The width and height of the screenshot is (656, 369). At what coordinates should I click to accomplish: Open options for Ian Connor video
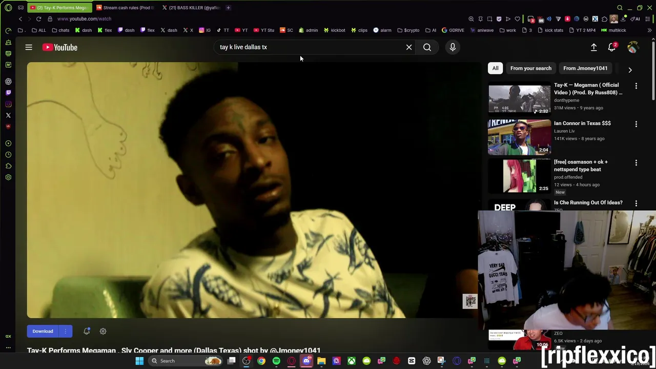(636, 125)
